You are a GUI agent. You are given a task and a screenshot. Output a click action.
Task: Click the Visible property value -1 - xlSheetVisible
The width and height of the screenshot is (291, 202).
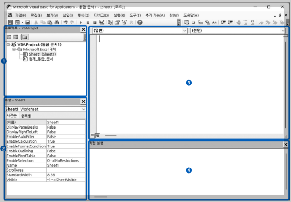tap(66, 180)
